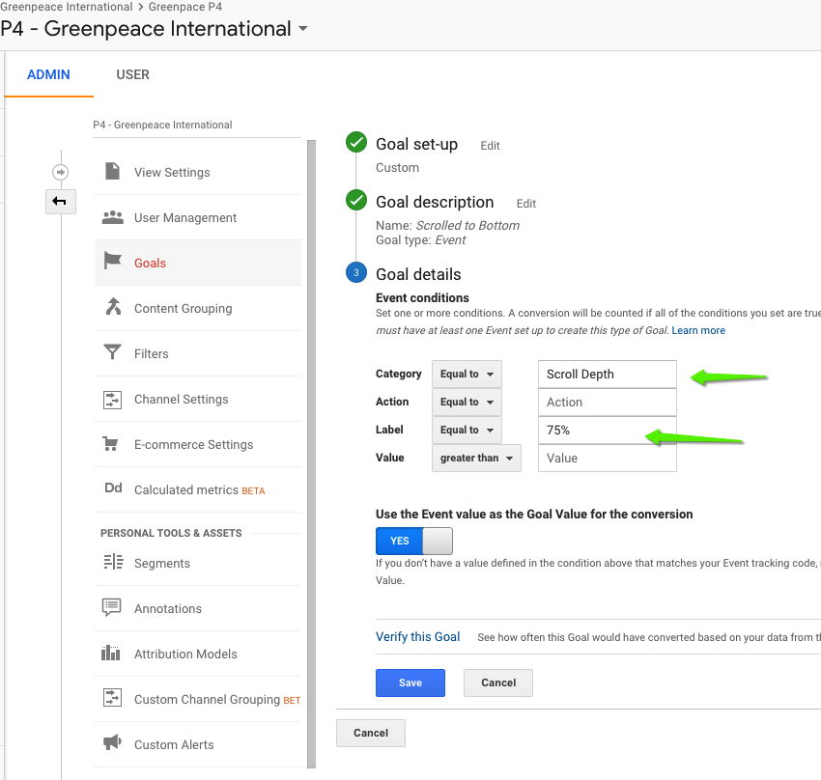
Task: Click the circled right-arrow column icon
Action: point(60,172)
